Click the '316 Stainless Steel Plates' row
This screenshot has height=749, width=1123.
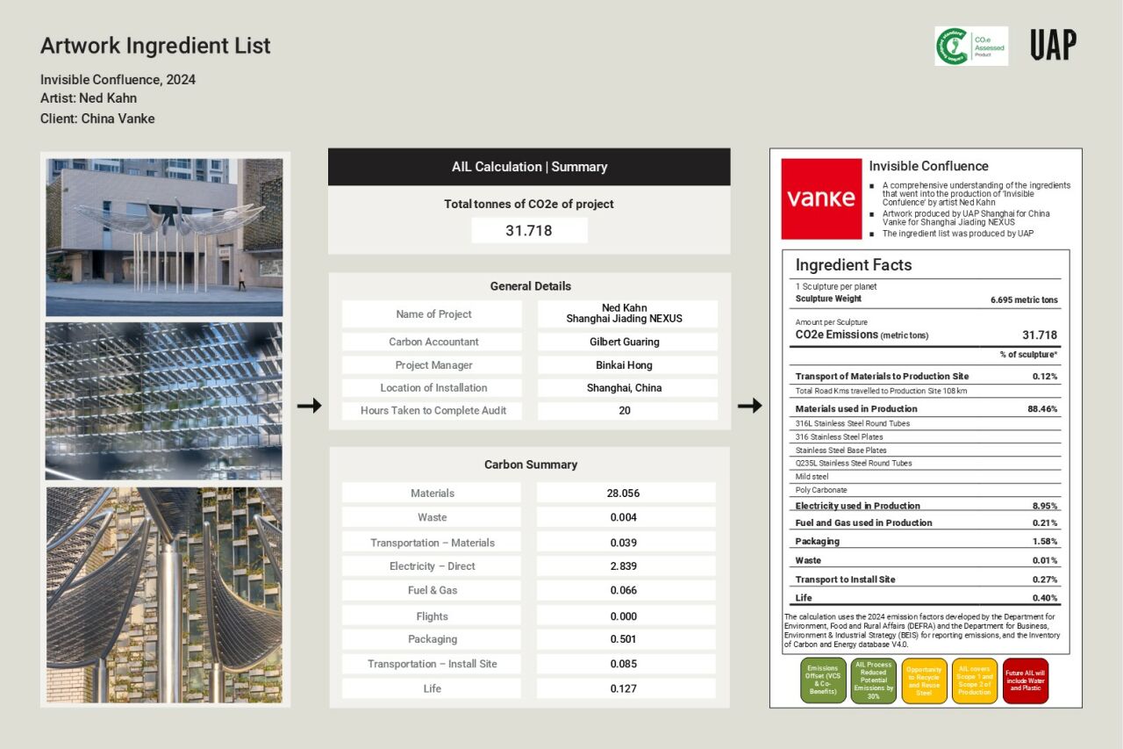pyautogui.click(x=926, y=437)
